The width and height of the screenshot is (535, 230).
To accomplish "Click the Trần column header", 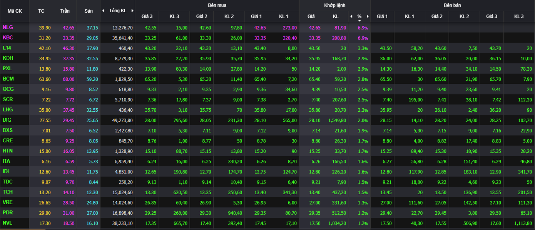I will [x=65, y=11].
